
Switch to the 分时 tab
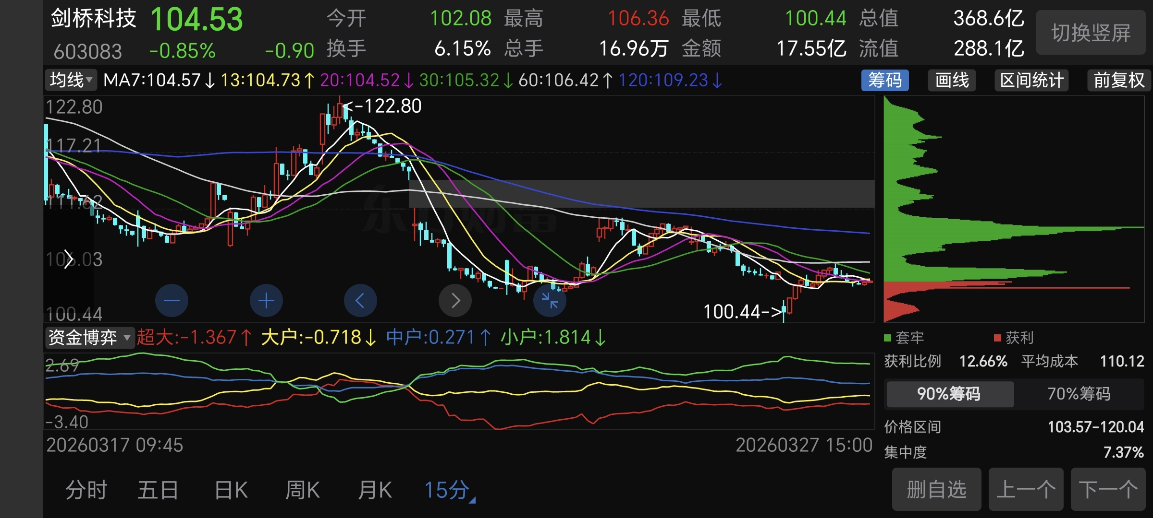click(86, 490)
